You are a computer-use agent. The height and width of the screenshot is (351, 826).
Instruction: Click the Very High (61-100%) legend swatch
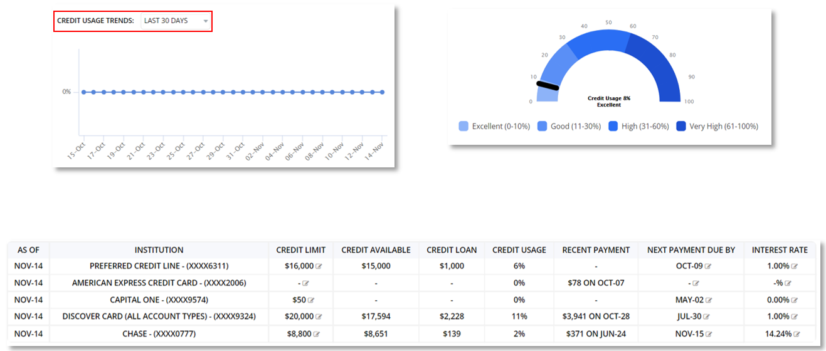(680, 126)
